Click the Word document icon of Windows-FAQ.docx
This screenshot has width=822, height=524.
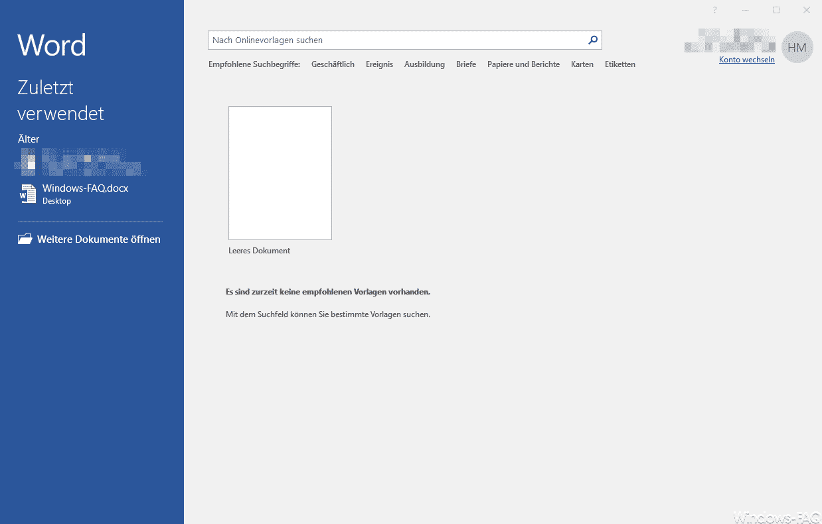(27, 194)
